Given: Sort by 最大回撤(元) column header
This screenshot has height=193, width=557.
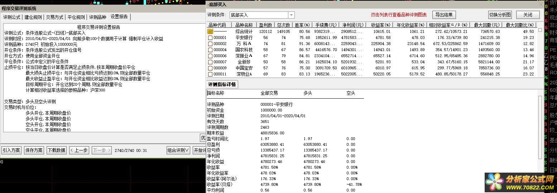Looking at the screenshot, I should pos(486,25).
